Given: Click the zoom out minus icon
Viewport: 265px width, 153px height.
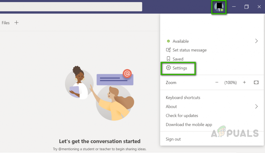Looking at the screenshot, I should [x=217, y=82].
